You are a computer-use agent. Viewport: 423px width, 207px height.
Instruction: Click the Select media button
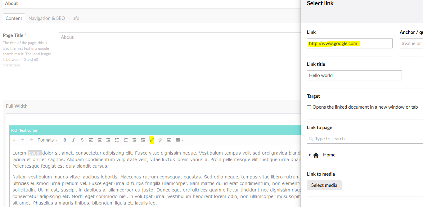point(324,185)
